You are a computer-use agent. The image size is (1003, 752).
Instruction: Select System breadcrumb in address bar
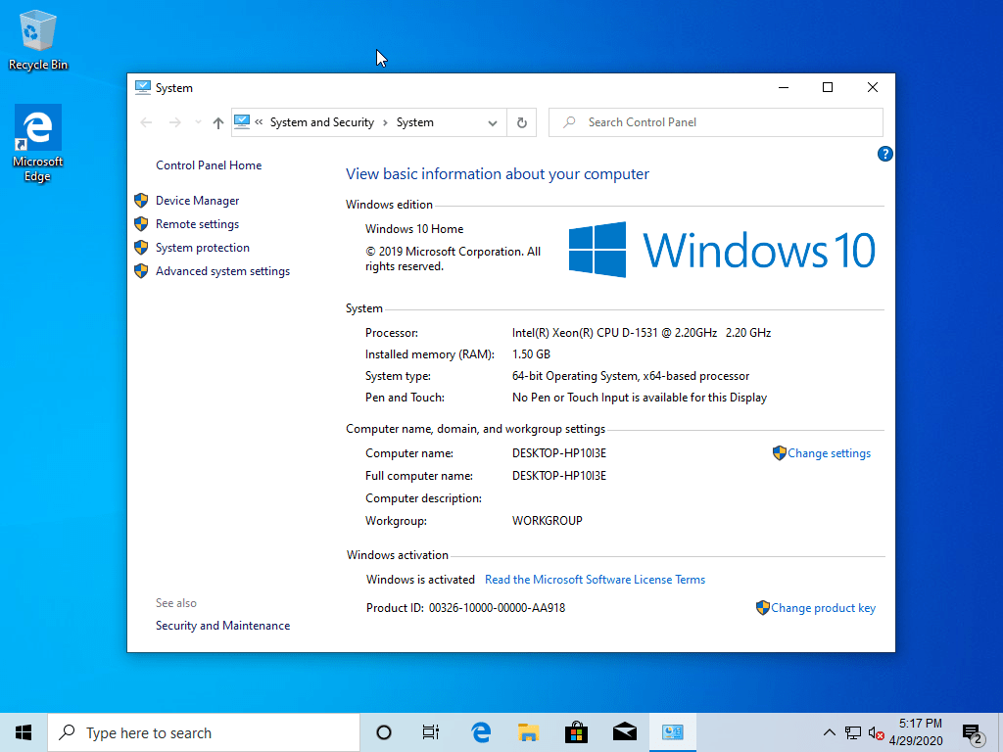pyautogui.click(x=415, y=122)
